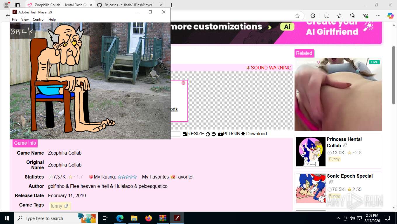Image resolution: width=397 pixels, height=224 pixels.
Task: Open File Explorer from the taskbar
Action: point(134,218)
